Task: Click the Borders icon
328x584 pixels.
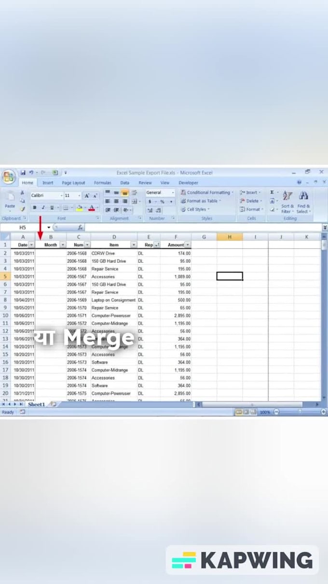Action: (66, 208)
